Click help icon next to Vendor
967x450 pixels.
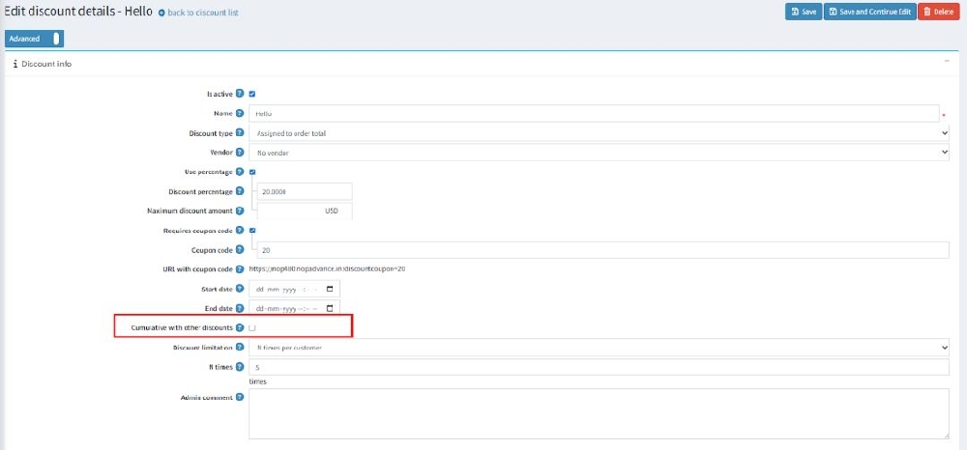pos(240,152)
